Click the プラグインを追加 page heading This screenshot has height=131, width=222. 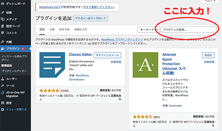(x=53, y=18)
